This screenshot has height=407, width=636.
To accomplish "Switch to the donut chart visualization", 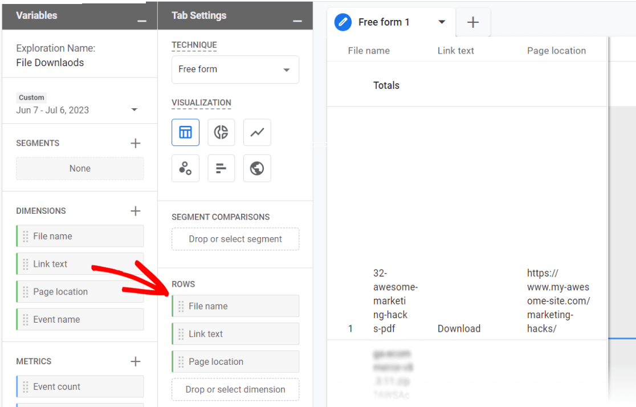I will click(x=221, y=132).
